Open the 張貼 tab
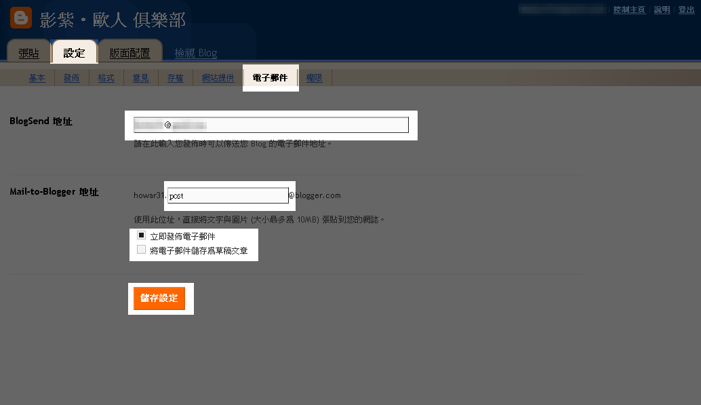Image resolution: width=701 pixels, height=405 pixels. coord(28,53)
